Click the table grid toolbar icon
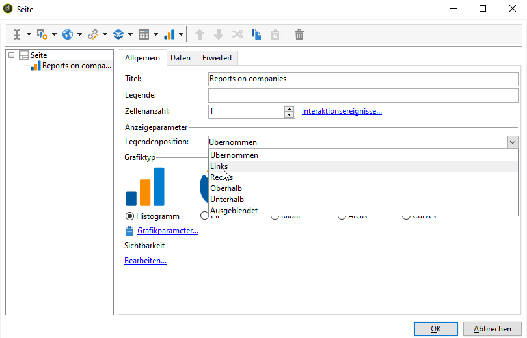The image size is (527, 338). point(144,34)
